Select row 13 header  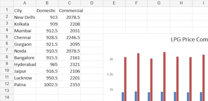[7, 91]
